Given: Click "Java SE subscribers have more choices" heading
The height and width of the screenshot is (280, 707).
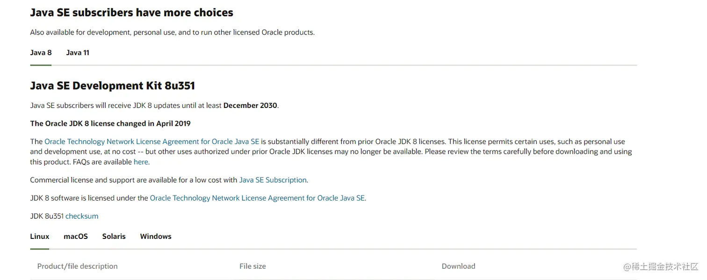Looking at the screenshot, I should tap(131, 13).
